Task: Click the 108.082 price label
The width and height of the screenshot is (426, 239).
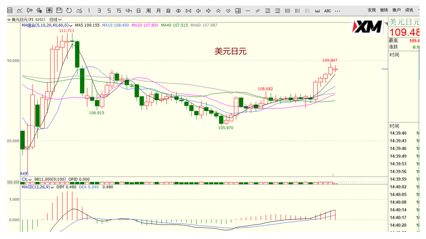Action: [x=265, y=89]
